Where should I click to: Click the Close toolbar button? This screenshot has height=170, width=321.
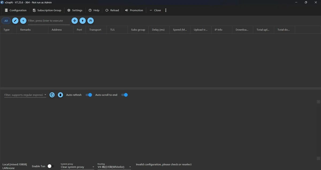pyautogui.click(x=155, y=10)
